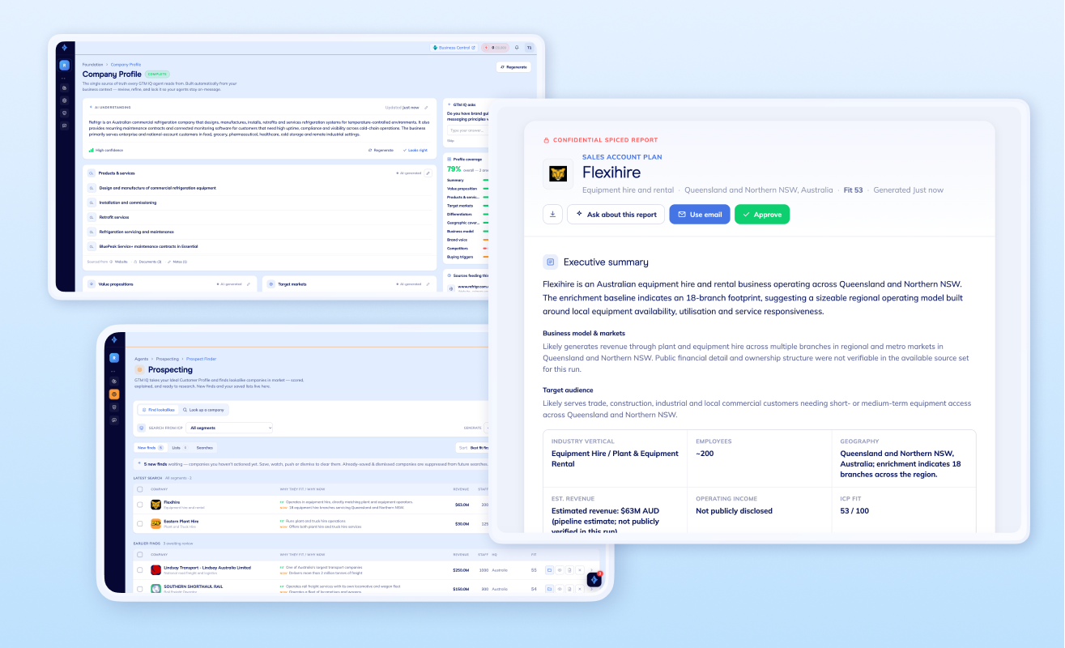Click the blue top sidebar item in Prospecting window
This screenshot has height=648, width=1065.
[113, 358]
